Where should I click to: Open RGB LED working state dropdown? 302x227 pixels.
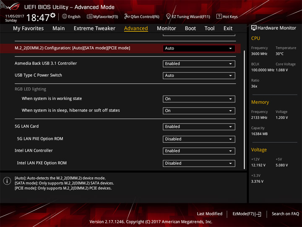(199, 99)
